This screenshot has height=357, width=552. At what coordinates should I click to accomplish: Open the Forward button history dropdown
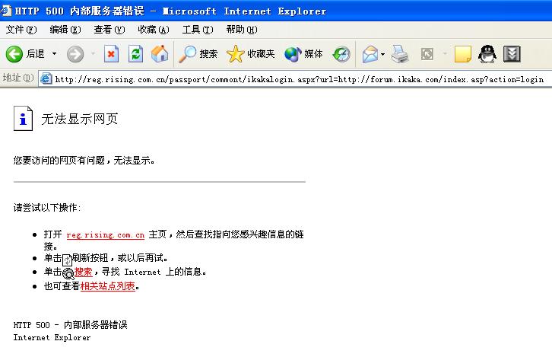[x=94, y=54]
